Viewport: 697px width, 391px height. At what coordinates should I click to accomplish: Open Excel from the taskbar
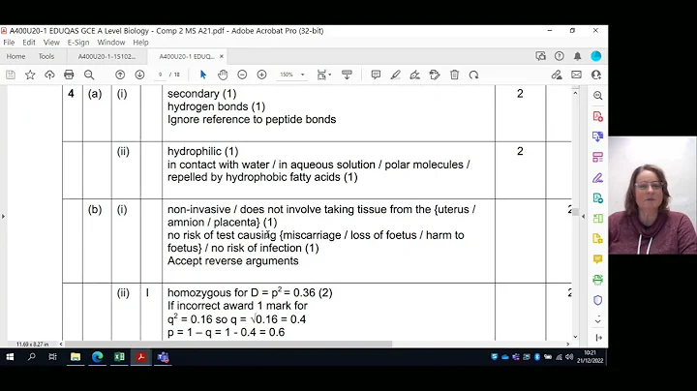[x=119, y=357]
